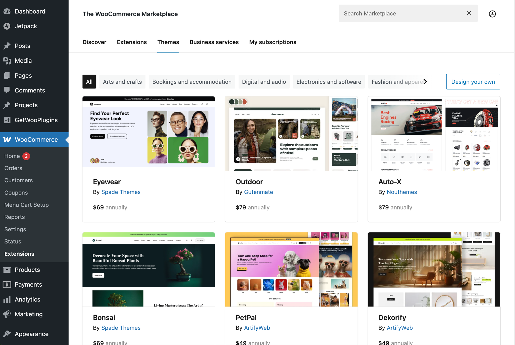The image size is (515, 345).
Task: Click '$69 annually' under Eyewear
Action: [110, 207]
